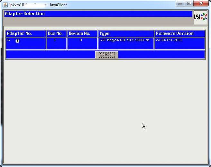Select the Adapter 0 radio button
Image resolution: width=211 pixels, height=167 pixels.
(17, 41)
